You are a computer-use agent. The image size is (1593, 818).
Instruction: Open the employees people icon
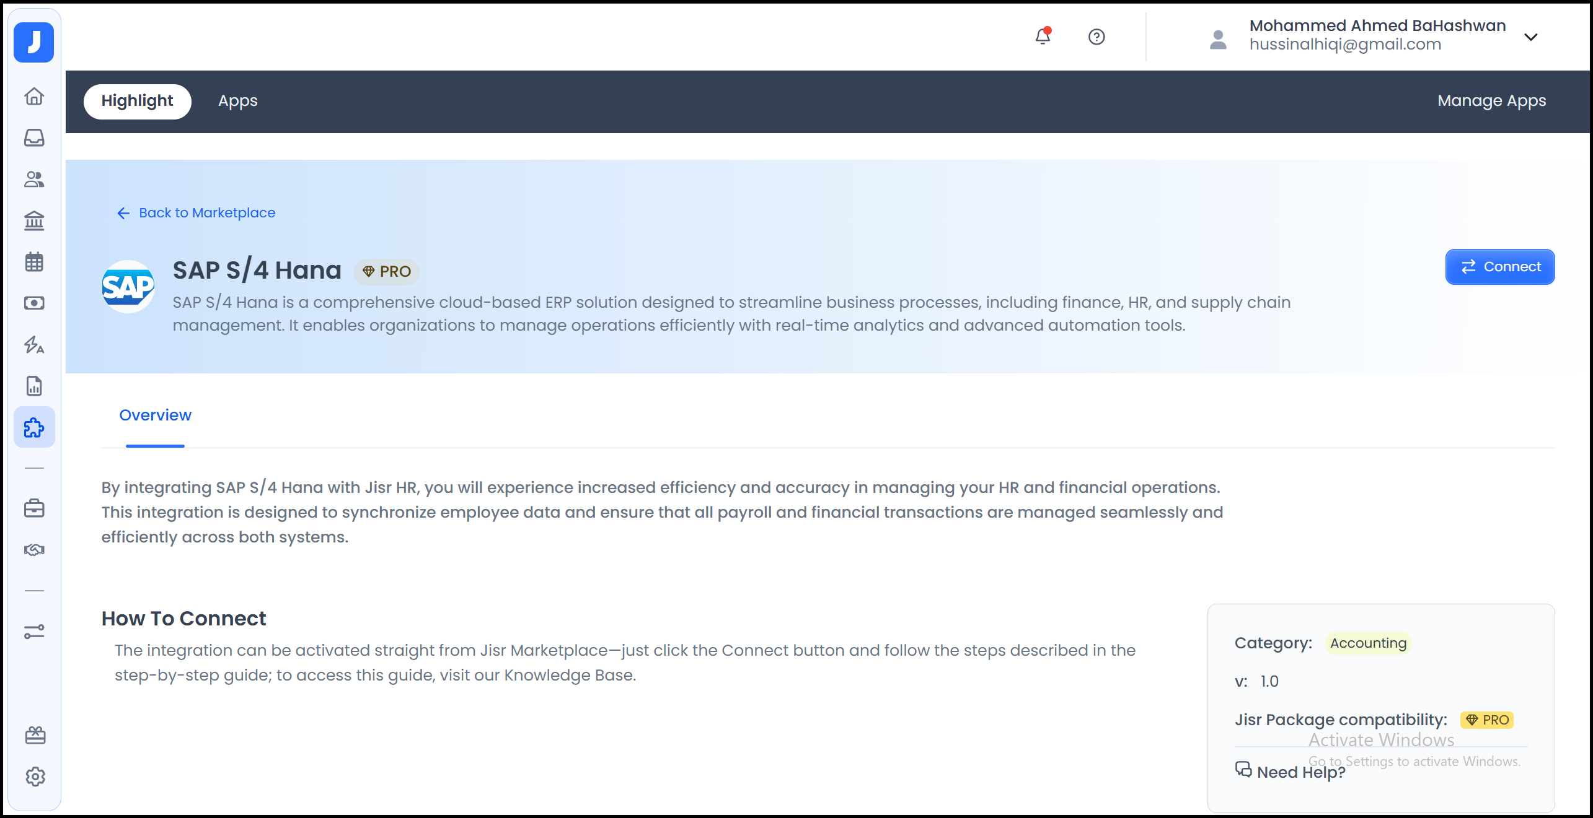(x=34, y=180)
